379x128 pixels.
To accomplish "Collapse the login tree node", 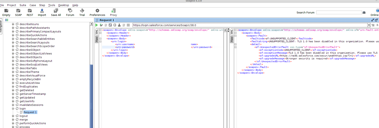I will click(13, 109).
